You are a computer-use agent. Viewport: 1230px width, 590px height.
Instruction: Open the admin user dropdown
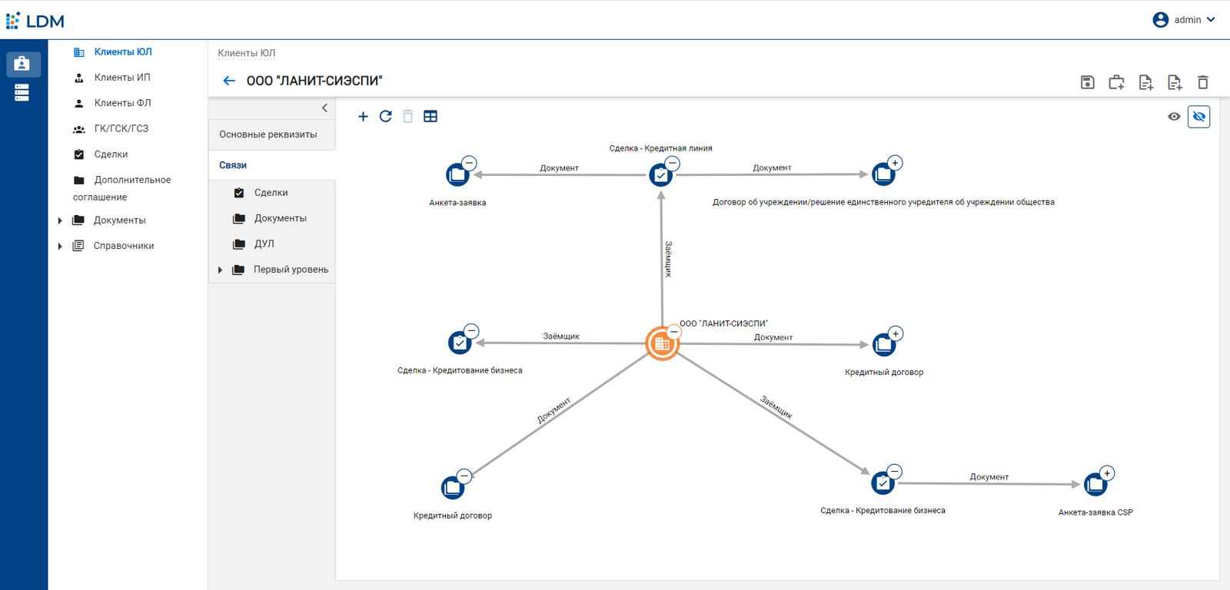(1185, 20)
